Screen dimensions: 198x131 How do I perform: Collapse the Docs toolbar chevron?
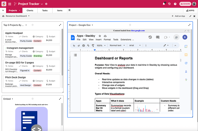[175, 46]
